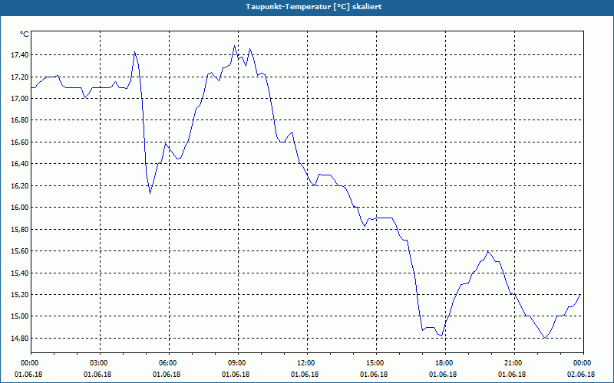Viewport: 614px width, 383px height.
Task: Select the 14,80 y-axis value
Action: [x=18, y=338]
